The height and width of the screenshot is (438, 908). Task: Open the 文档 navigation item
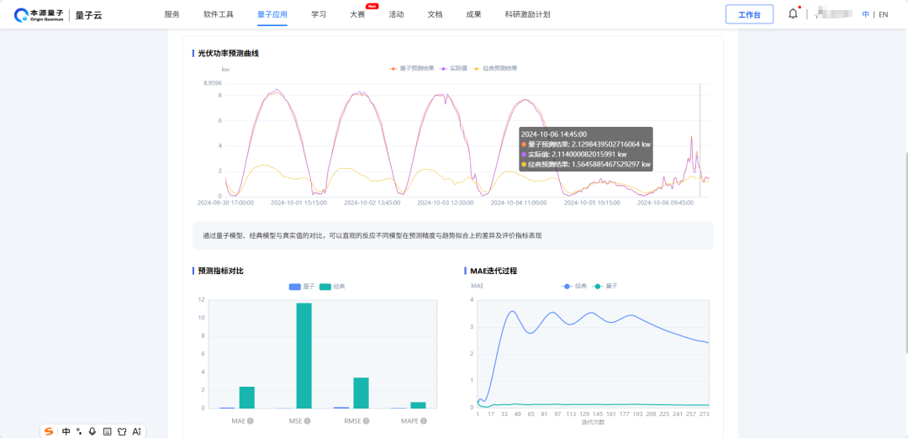pyautogui.click(x=435, y=14)
